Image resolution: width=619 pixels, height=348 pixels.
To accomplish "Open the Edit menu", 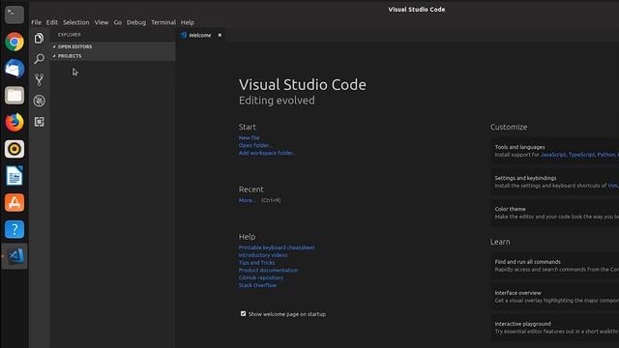I will (51, 22).
